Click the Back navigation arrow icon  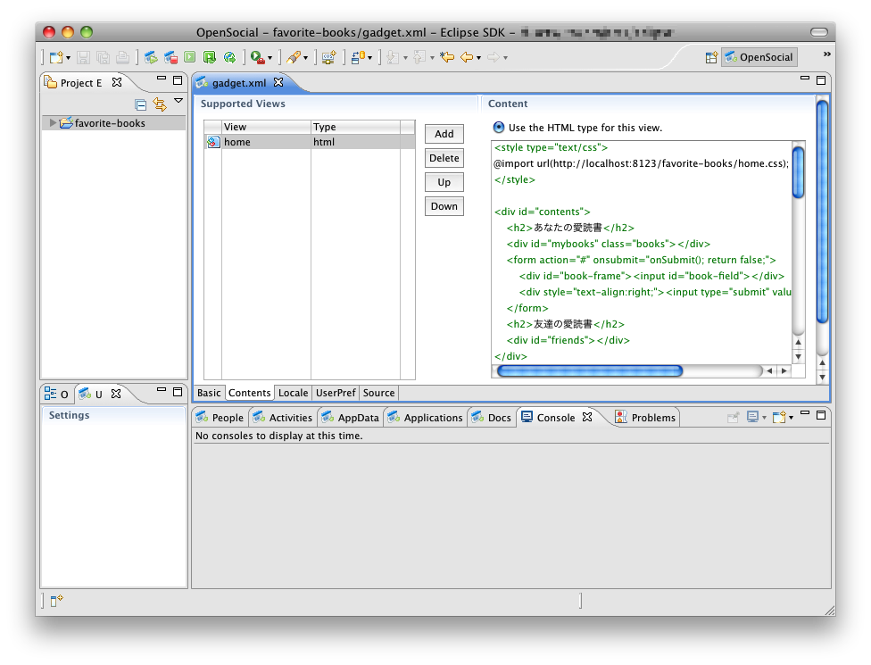coord(467,57)
